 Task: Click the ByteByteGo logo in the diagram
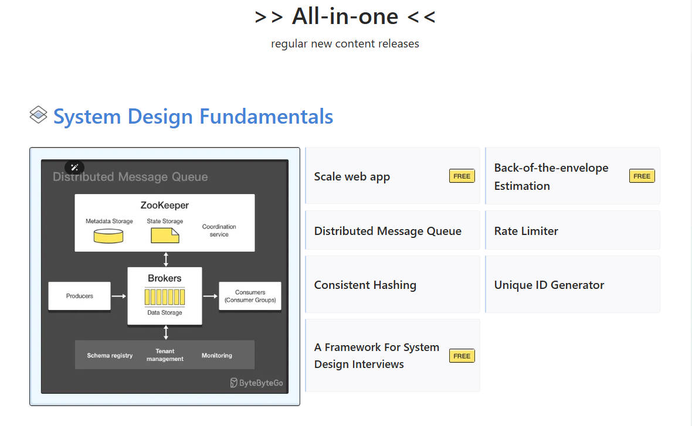(x=257, y=383)
